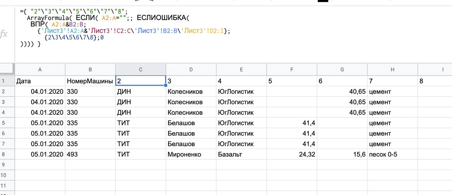Click cell C1 containing value 2

[141, 81]
